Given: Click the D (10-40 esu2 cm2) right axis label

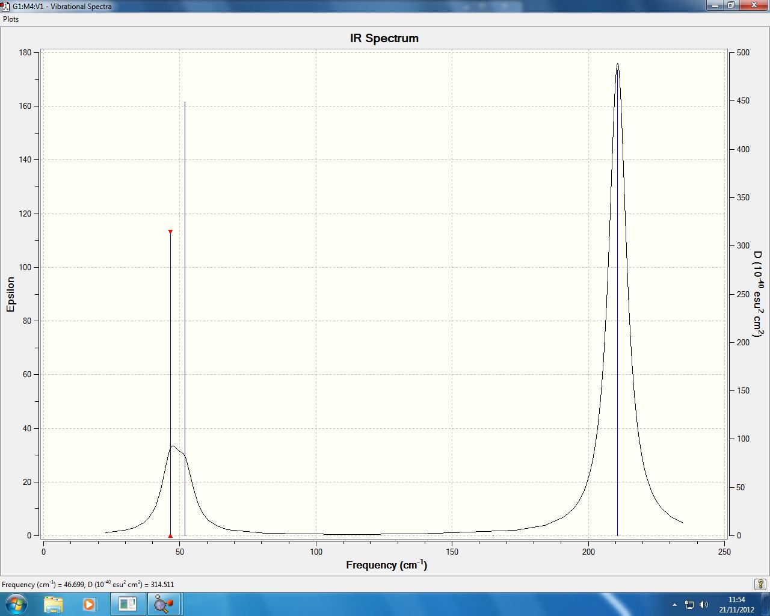Looking at the screenshot, I should [x=757, y=294].
